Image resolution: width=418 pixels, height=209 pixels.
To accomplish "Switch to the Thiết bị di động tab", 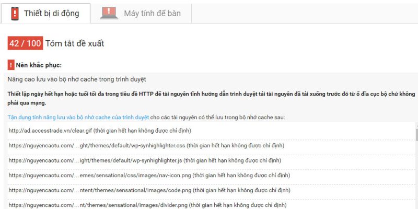I will point(51,14).
